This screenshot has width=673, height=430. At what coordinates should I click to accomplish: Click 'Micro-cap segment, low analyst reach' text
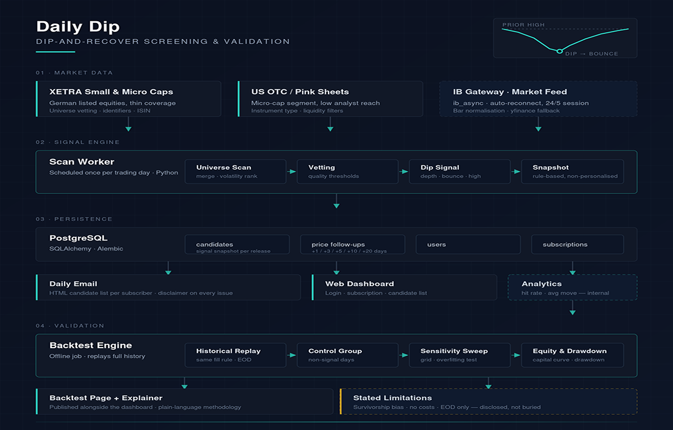[x=316, y=103]
